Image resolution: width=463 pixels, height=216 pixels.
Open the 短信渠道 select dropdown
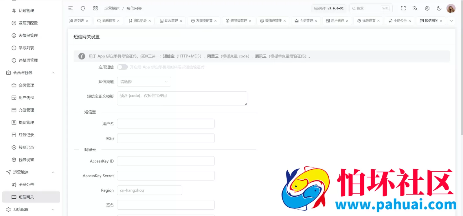(x=144, y=82)
